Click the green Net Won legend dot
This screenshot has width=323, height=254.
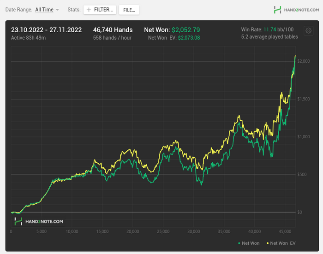[x=238, y=243]
